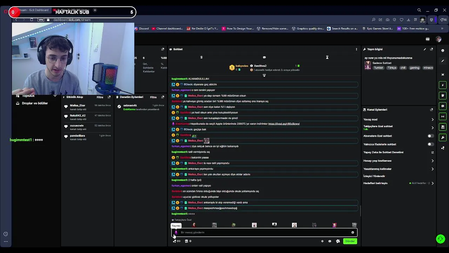Edit stream info with the pencil icon
This screenshot has height=253, width=449.
point(425,49)
